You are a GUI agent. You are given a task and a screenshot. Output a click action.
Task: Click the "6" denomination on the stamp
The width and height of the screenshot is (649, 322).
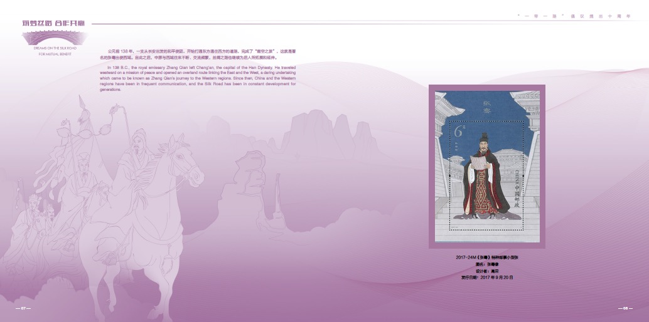[x=459, y=132]
